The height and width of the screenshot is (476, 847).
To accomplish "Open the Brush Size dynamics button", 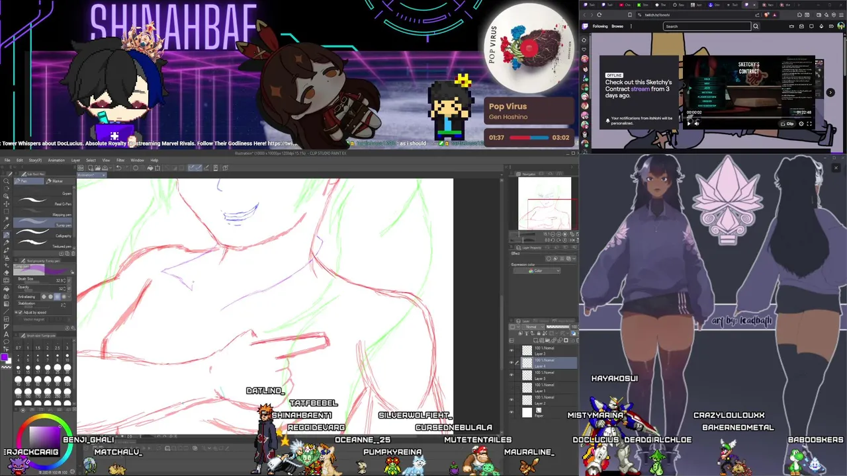I will click(69, 280).
